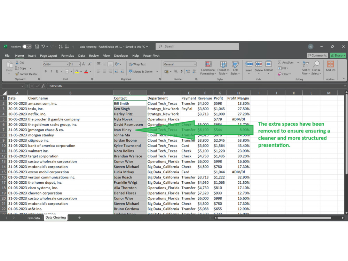The width and height of the screenshot is (348, 261).
Task: Open Format as Table
Action: 223,68
